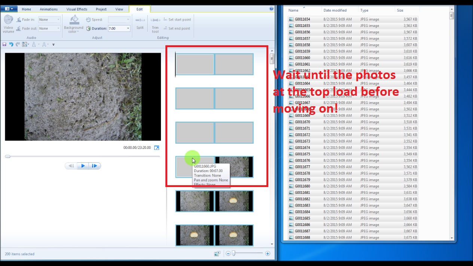Click the Undo arrow in quick toolbar
Image resolution: width=473 pixels, height=266 pixels.
(11, 45)
